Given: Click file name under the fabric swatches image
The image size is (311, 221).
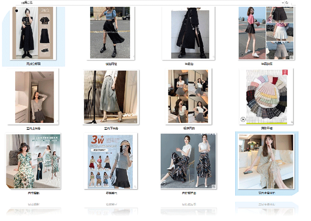Looking at the screenshot, I should [x=266, y=128].
